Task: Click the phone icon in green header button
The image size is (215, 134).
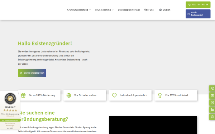Action: 189,5
